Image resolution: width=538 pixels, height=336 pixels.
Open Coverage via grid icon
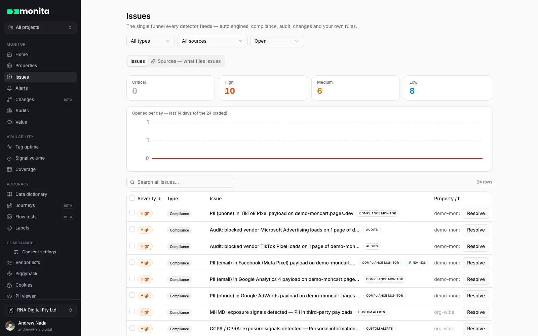(x=9, y=169)
